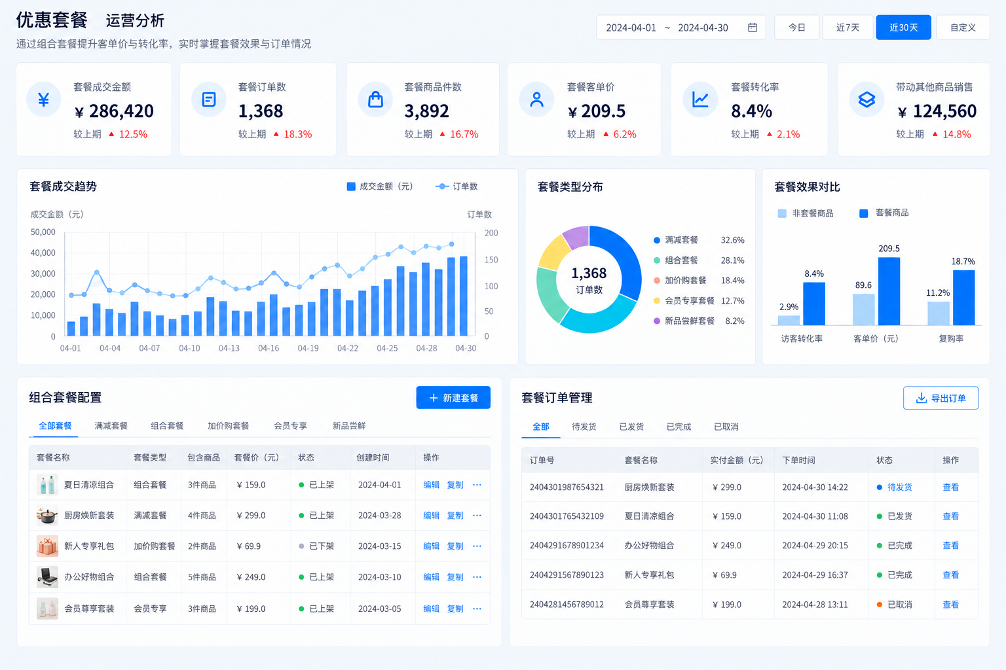This screenshot has width=1006, height=670.
Task: Click the user icon on 套餐客单价 card
Action: tap(537, 99)
